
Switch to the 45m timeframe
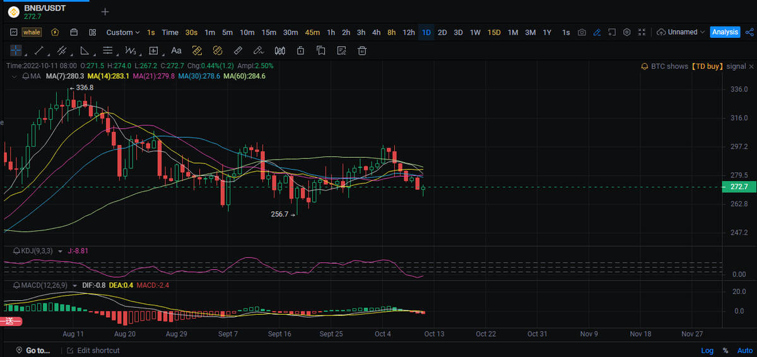coord(312,32)
